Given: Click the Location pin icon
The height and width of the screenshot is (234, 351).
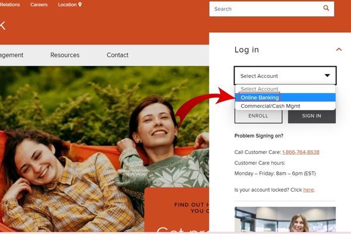Looking at the screenshot, I should click(80, 5).
